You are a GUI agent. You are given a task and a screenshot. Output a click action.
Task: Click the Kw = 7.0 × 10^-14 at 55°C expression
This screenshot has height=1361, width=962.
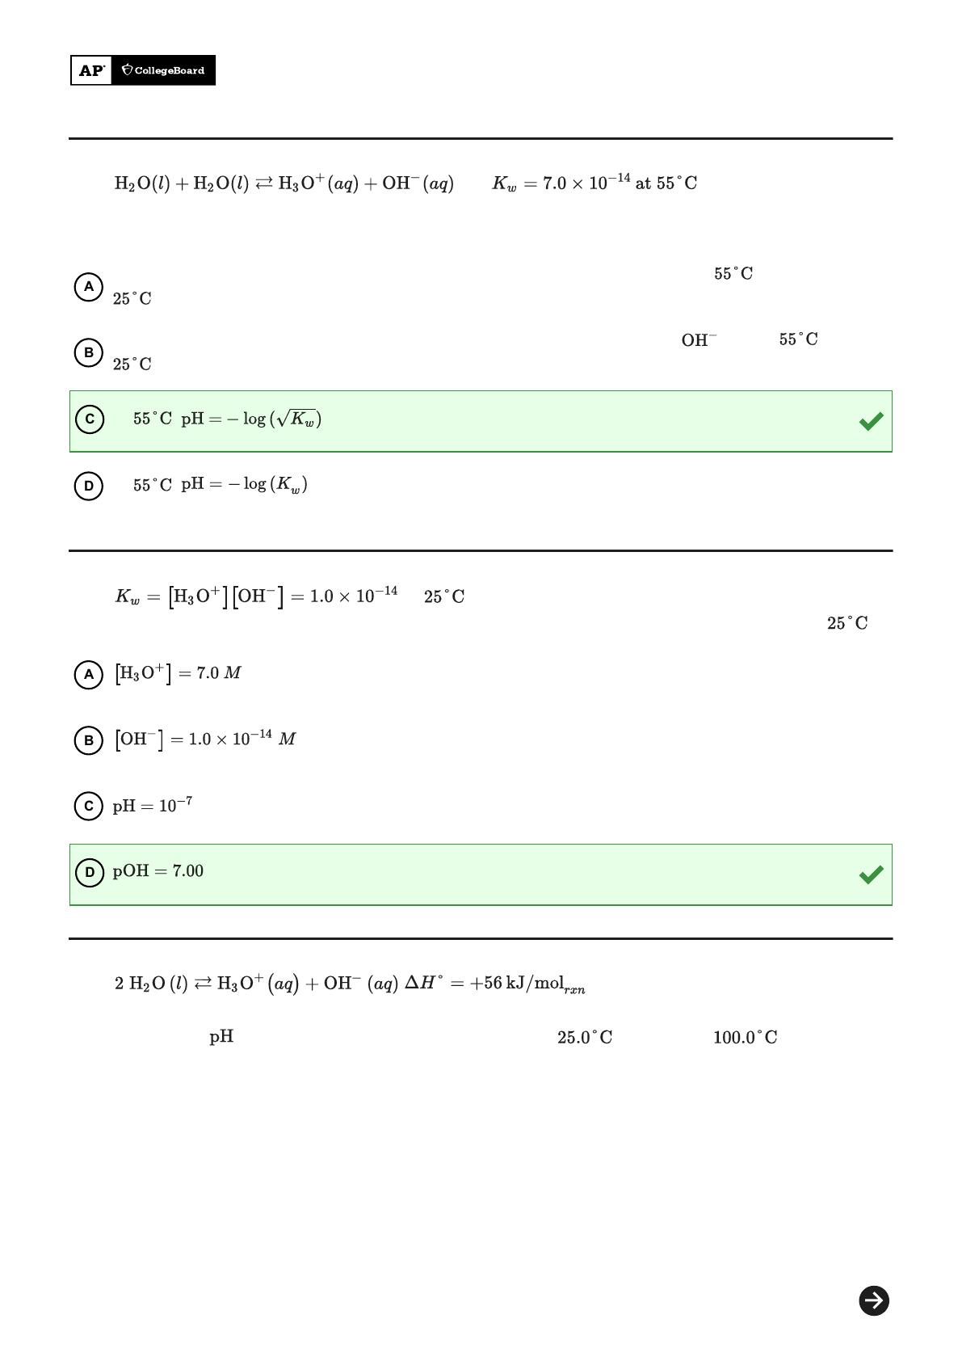tap(594, 183)
